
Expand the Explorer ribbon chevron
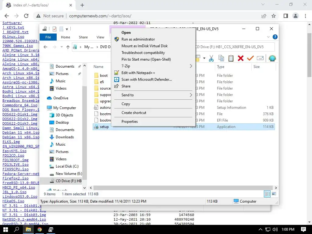pyautogui.click(x=268, y=37)
